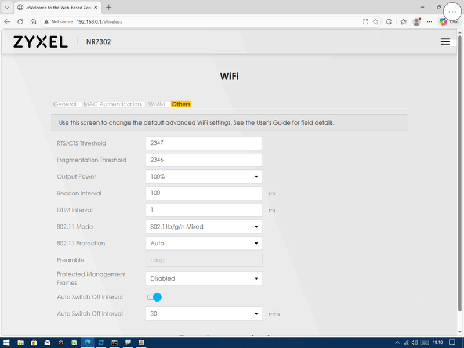
Task: Click the WiFi page heading
Action: pyautogui.click(x=229, y=77)
